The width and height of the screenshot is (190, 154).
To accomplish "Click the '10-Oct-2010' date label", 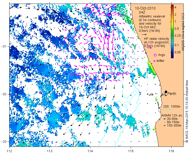I will coord(145,8).
